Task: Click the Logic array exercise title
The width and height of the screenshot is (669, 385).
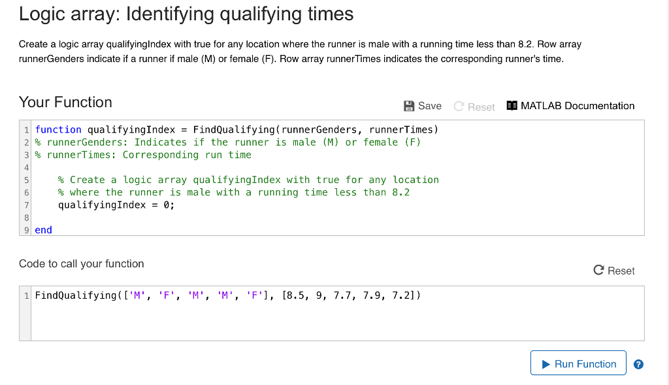Action: pos(186,14)
